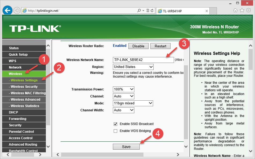This screenshot has width=255, height=159.
Task: Click the 'Model No. TL-WR841HP' header text
Action: [220, 32]
